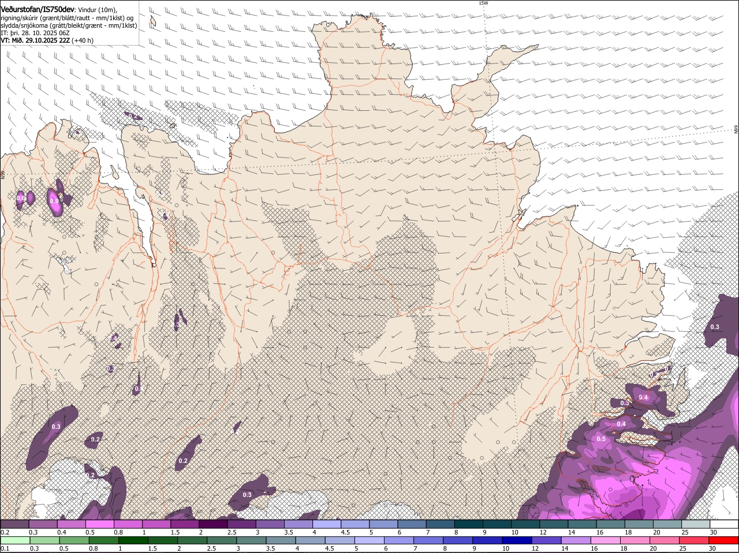Image resolution: width=739 pixels, height=553 pixels.
Task: Click the '0.2' label under the upper legend
Action: 5,532
